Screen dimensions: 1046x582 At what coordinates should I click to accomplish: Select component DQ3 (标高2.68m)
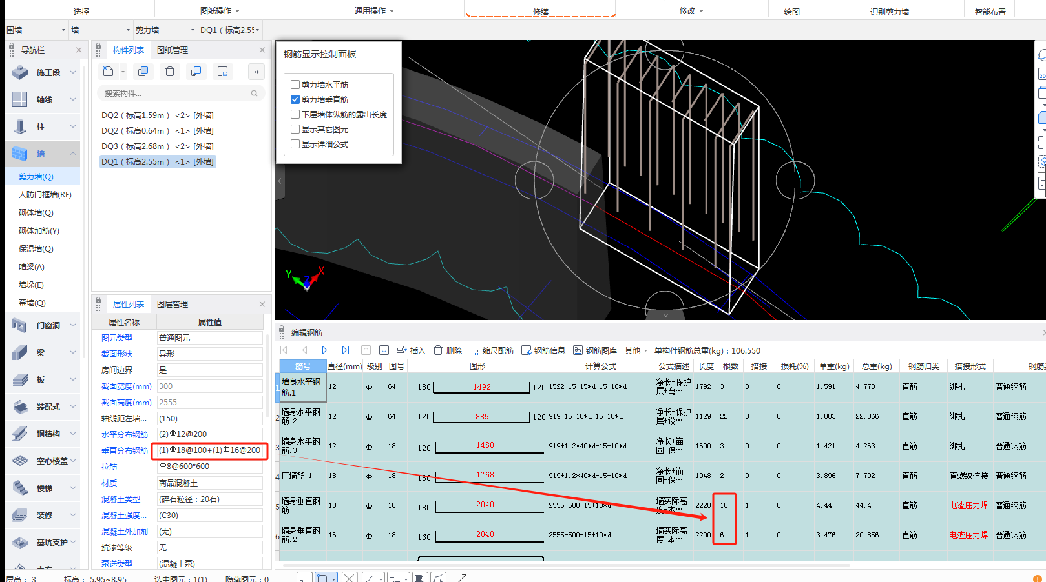[x=158, y=146]
